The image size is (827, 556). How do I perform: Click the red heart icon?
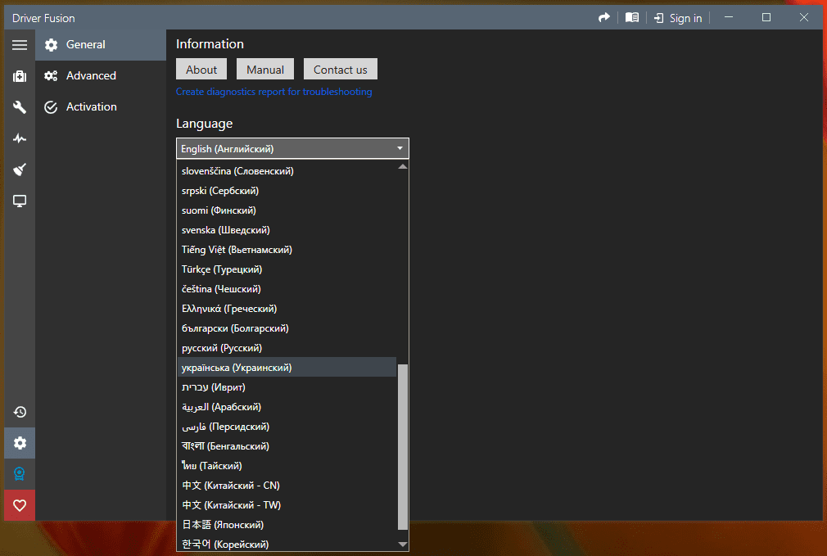click(x=20, y=505)
